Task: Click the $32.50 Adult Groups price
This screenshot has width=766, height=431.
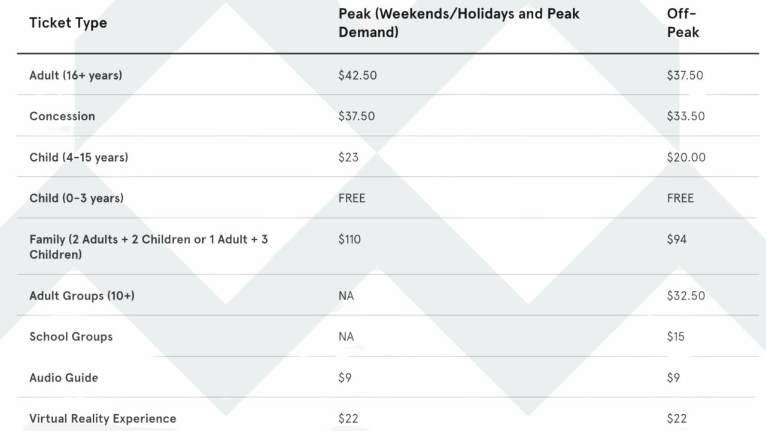Action: point(686,295)
